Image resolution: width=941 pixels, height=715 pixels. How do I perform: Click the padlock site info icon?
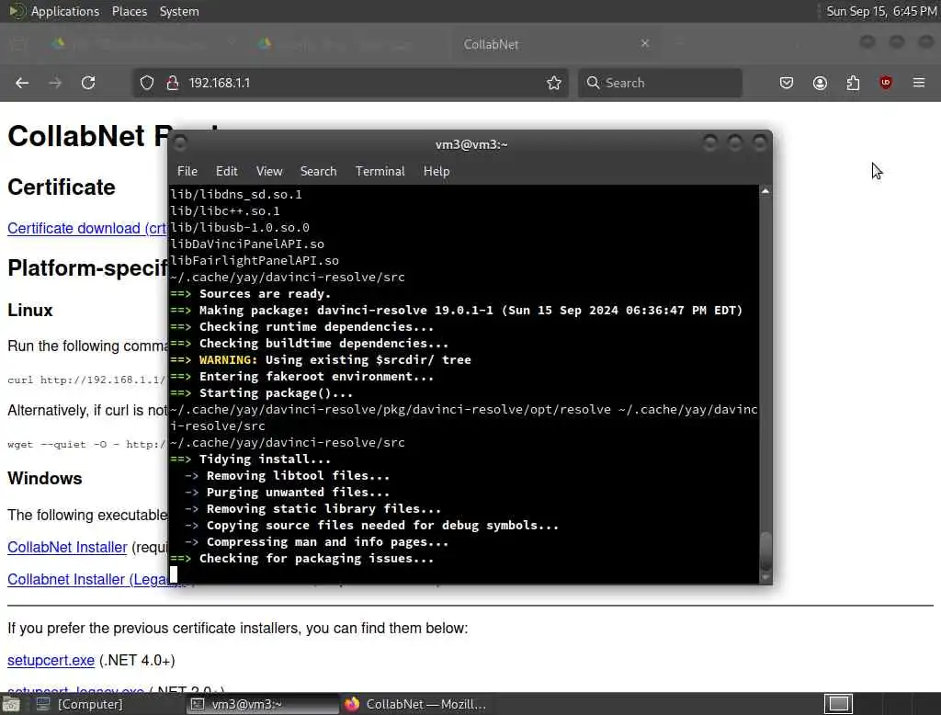[172, 83]
